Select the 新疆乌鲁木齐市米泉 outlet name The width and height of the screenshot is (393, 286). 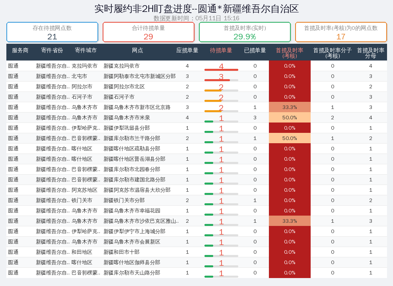coord(127,118)
